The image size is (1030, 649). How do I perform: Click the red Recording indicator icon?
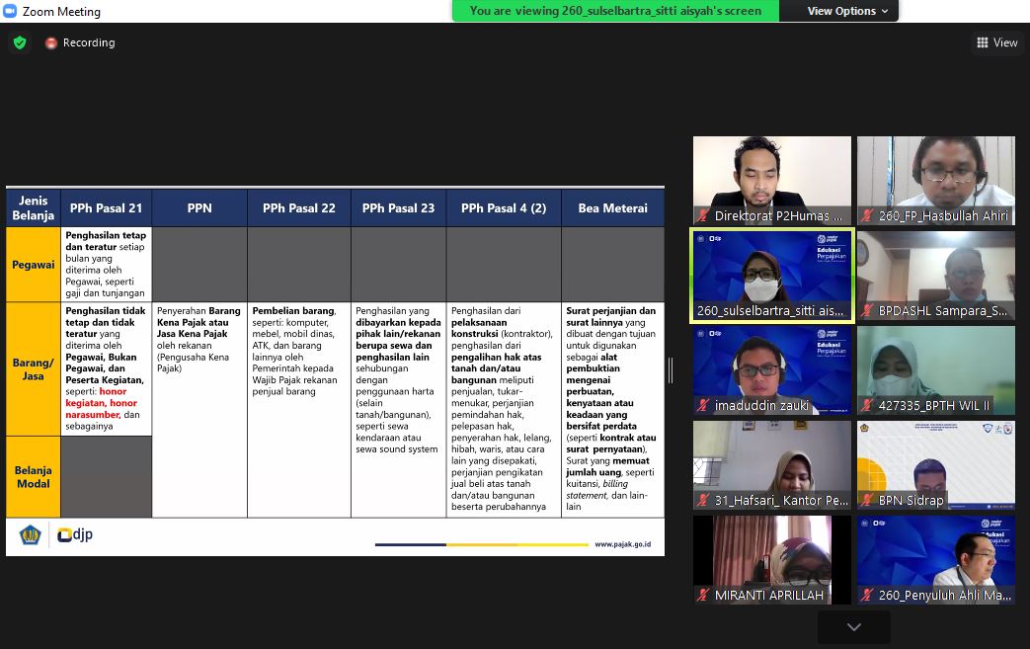coord(51,43)
